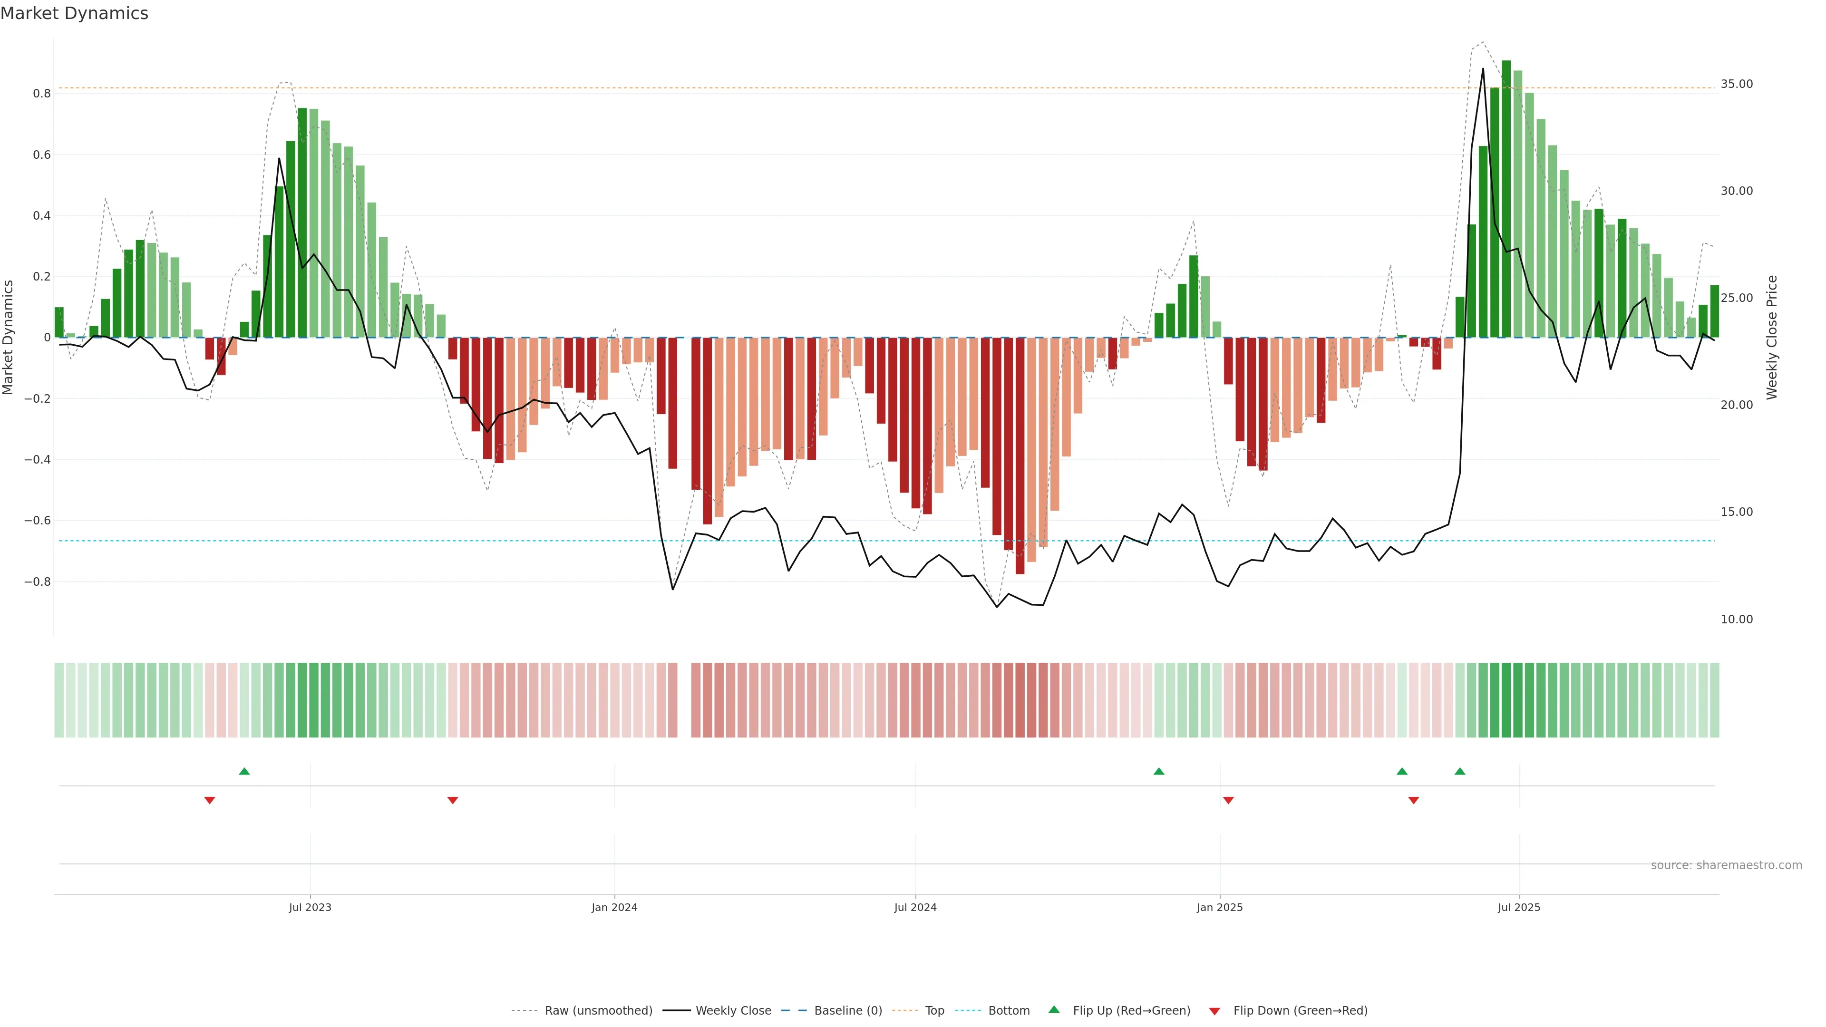Click the Flip Down red triangle legend icon
The height and width of the screenshot is (1027, 1826).
pyautogui.click(x=1214, y=1011)
